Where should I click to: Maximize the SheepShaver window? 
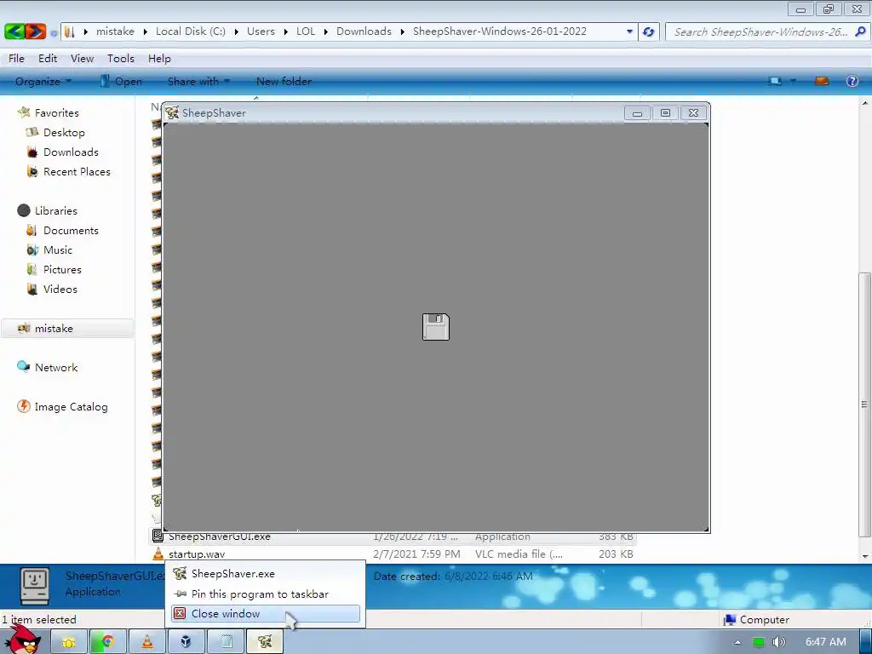665,113
